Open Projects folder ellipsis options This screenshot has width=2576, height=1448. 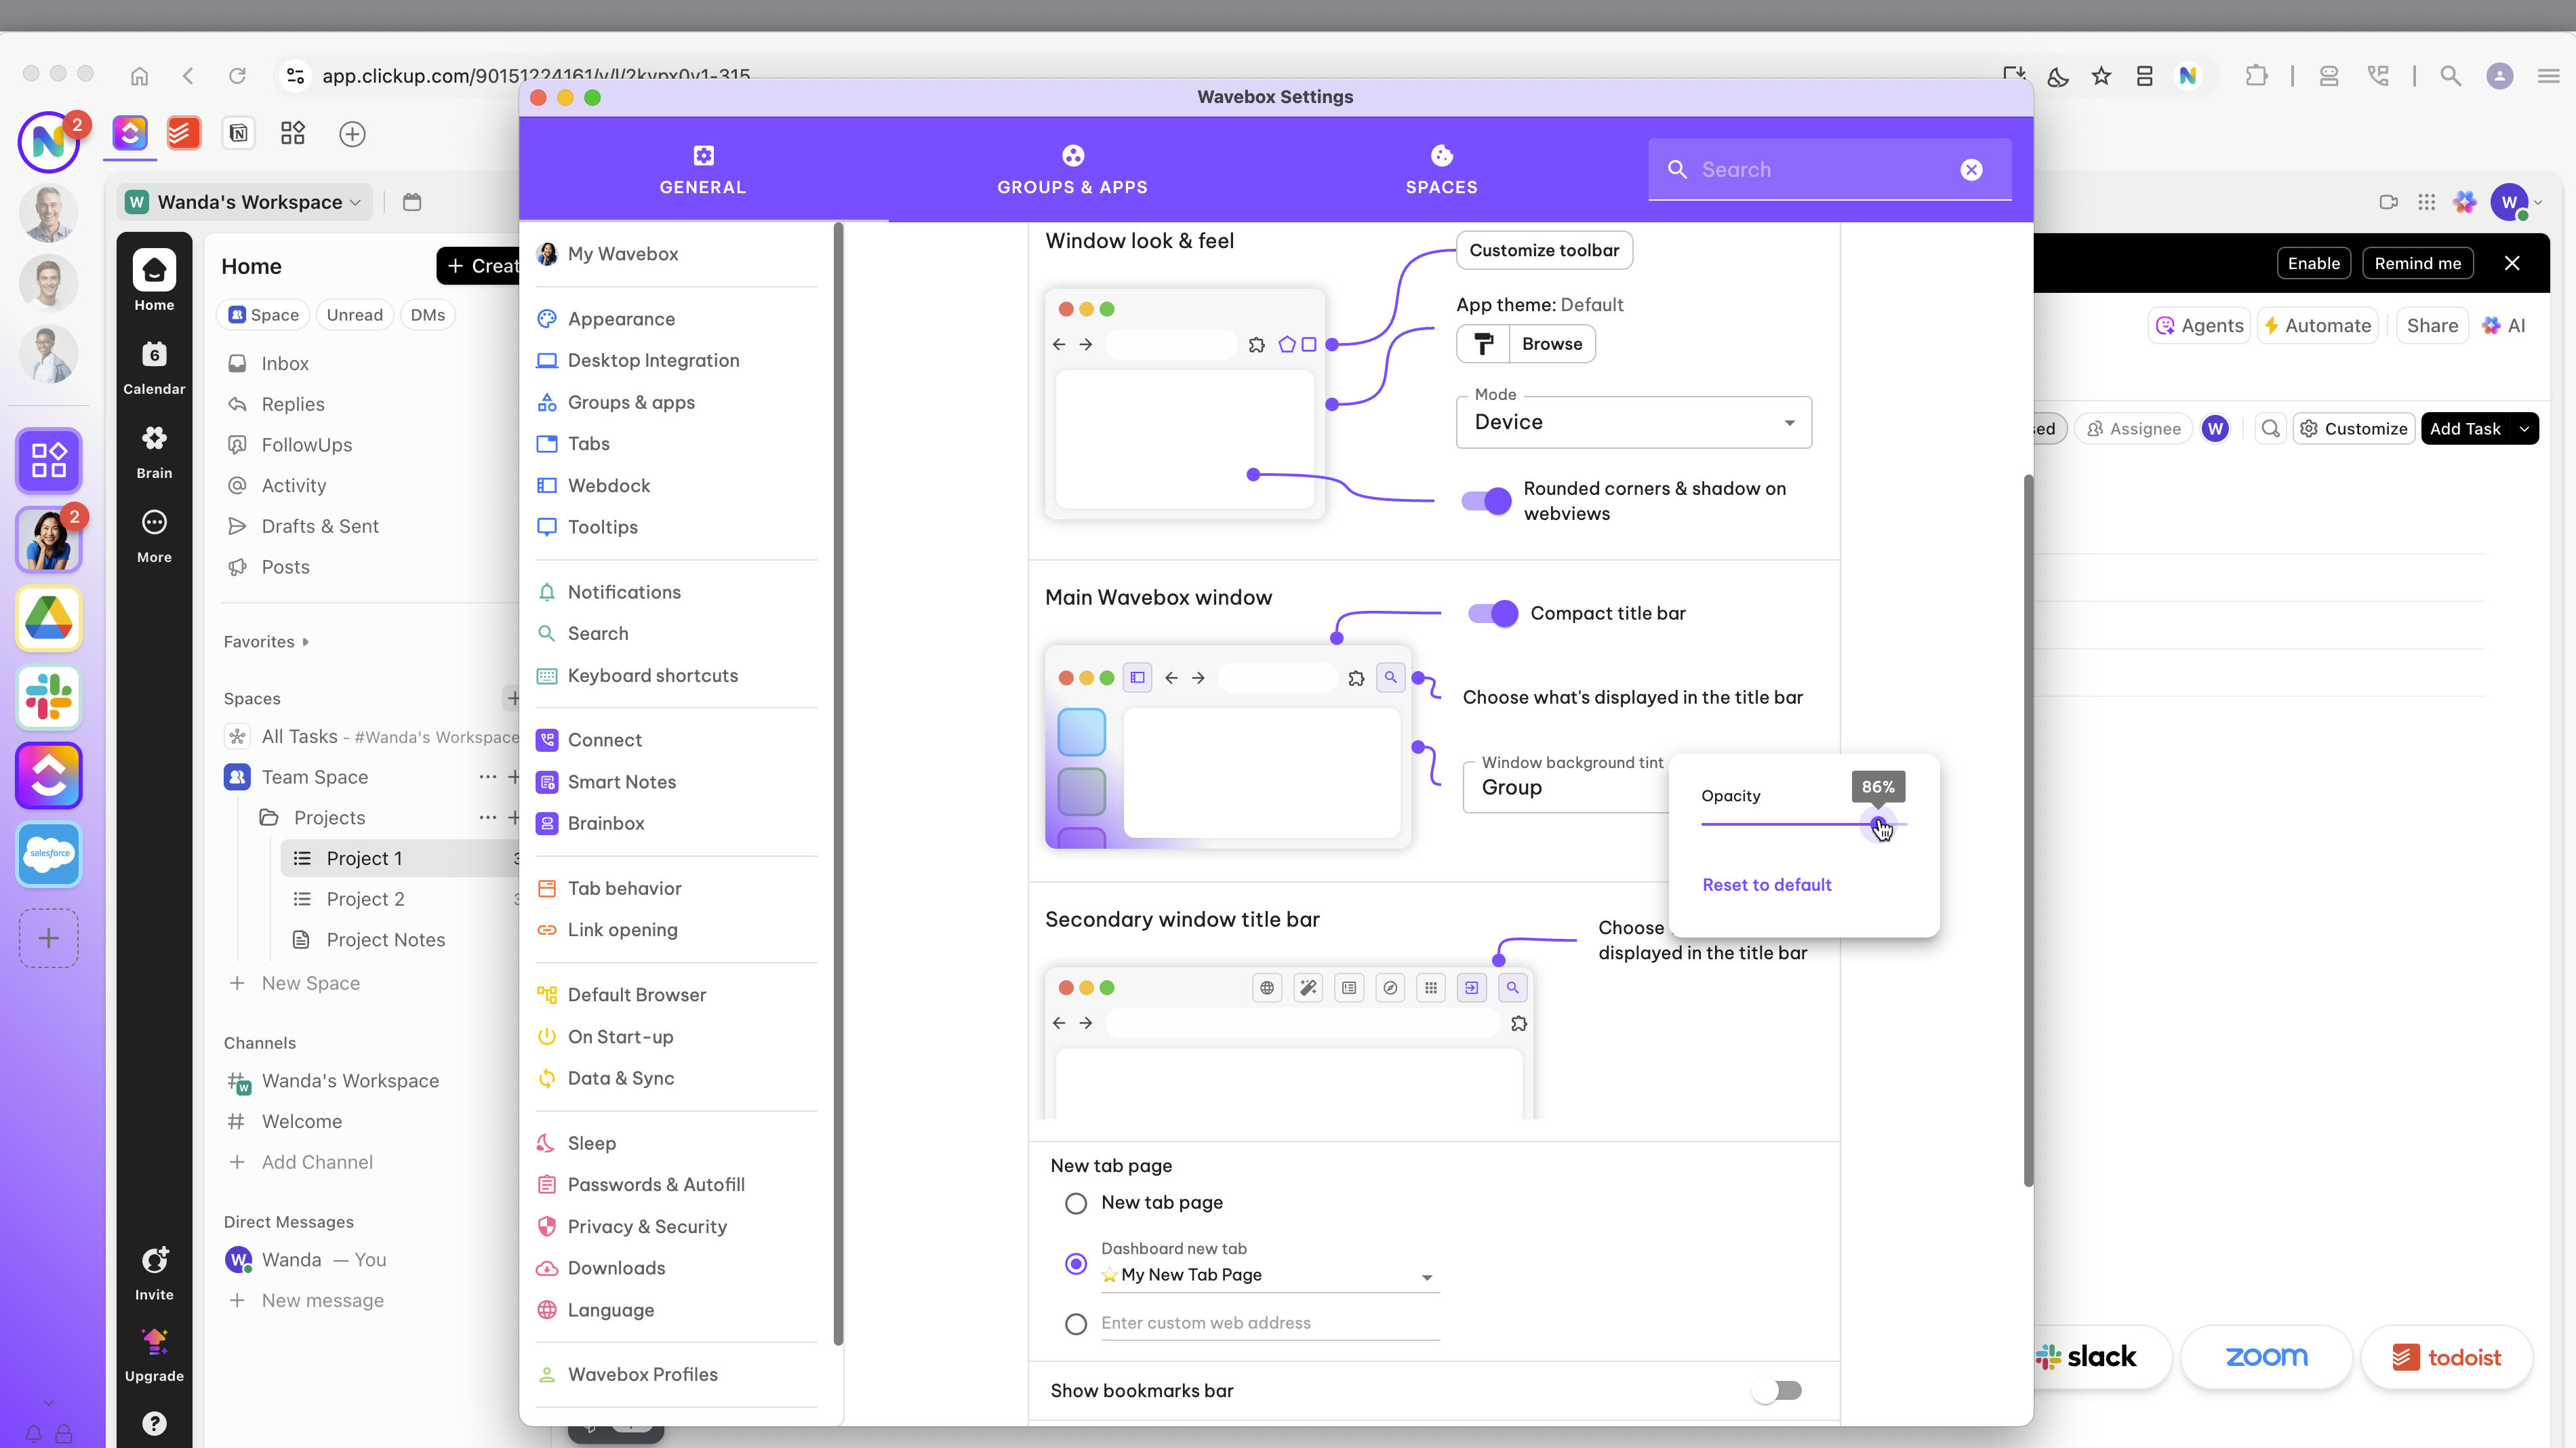487,818
